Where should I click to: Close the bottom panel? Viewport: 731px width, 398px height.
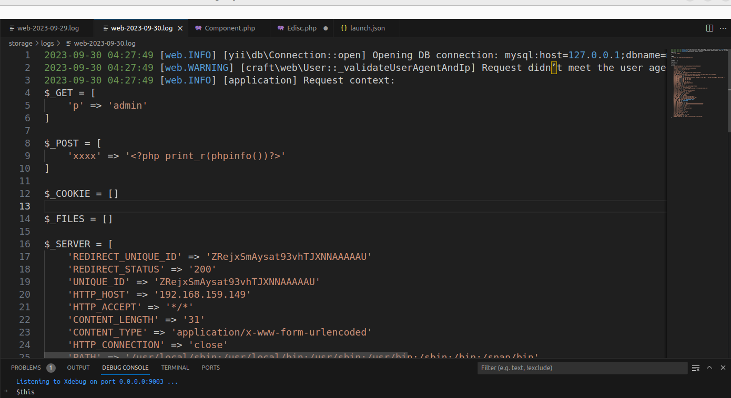723,368
